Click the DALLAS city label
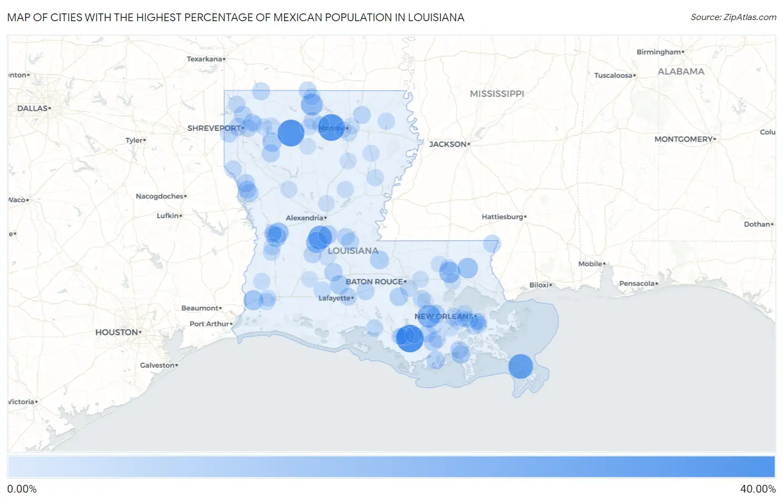 click(32, 108)
